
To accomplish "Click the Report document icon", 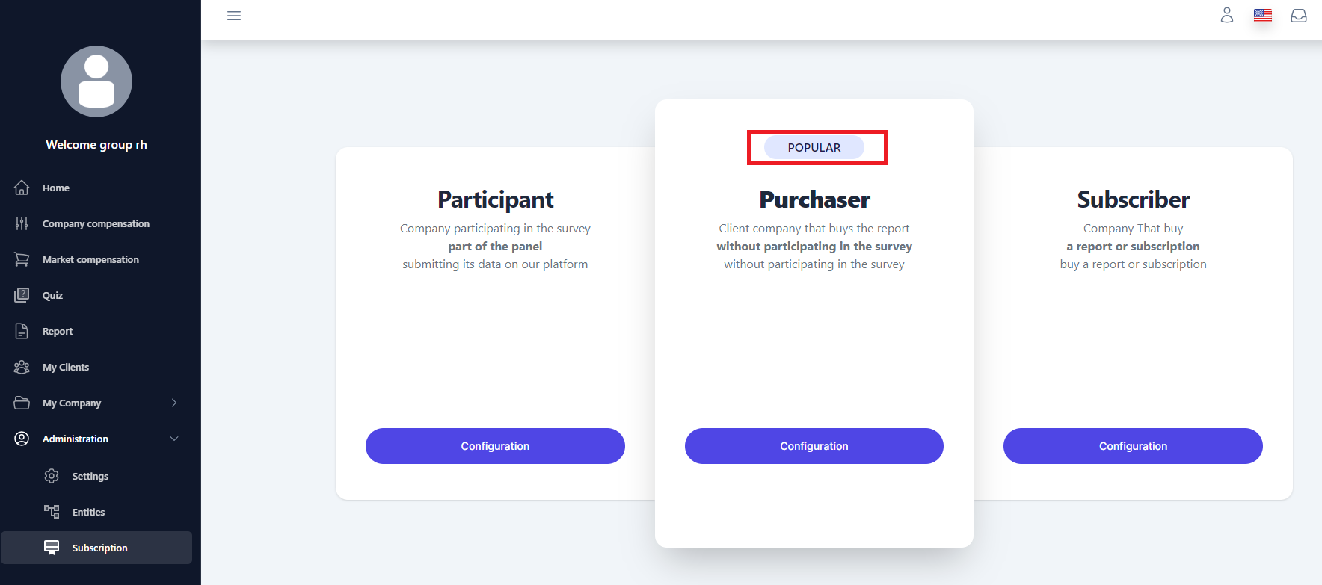I will click(22, 331).
